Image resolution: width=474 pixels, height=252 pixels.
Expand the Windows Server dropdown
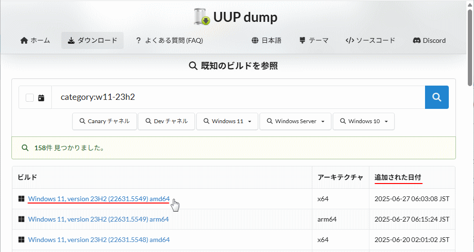coord(295,121)
